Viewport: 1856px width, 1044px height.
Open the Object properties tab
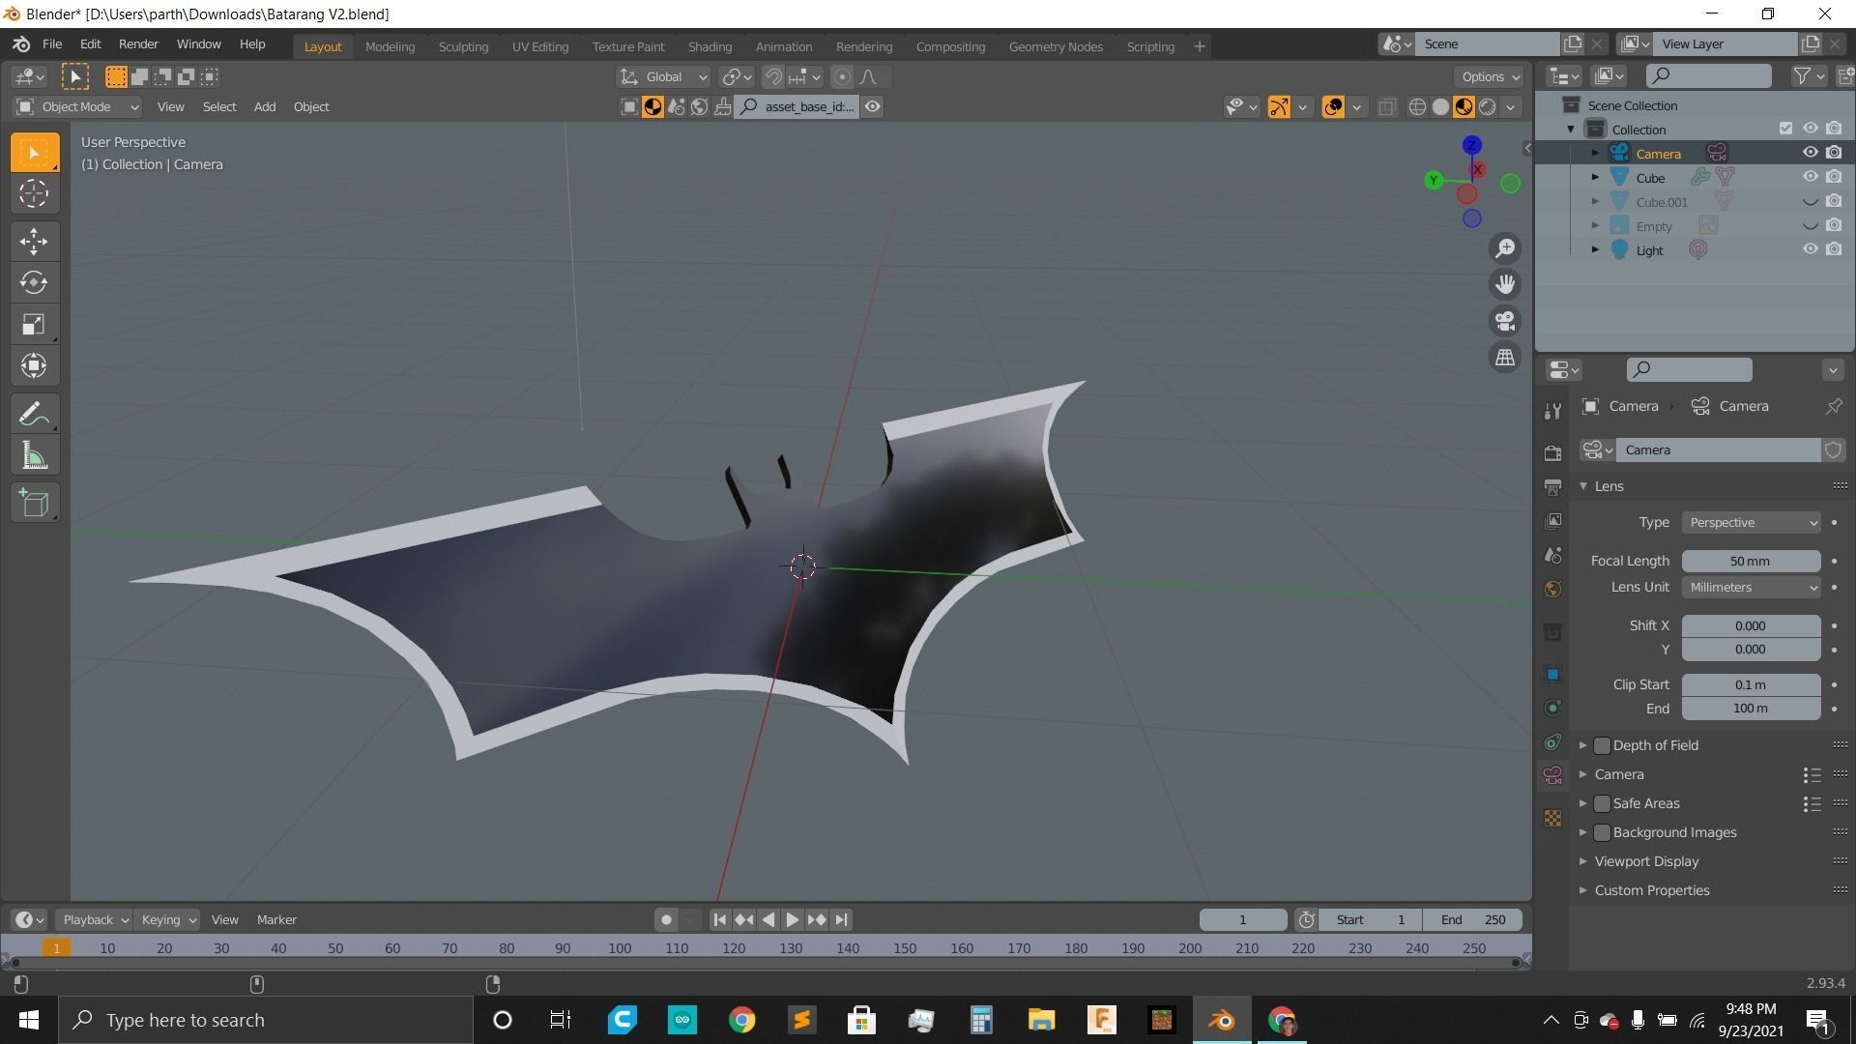[x=1552, y=674]
